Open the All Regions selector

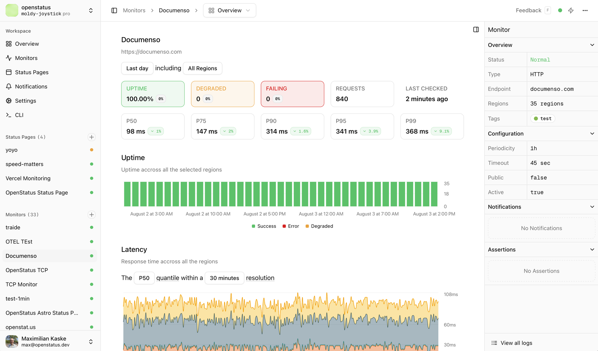tap(202, 68)
